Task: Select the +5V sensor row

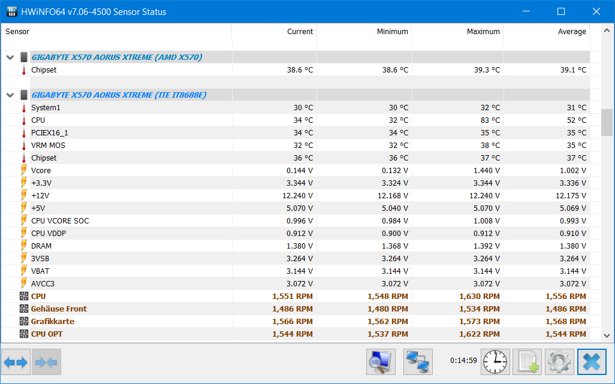Action: (x=296, y=208)
